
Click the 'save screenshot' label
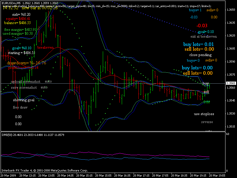(24, 88)
